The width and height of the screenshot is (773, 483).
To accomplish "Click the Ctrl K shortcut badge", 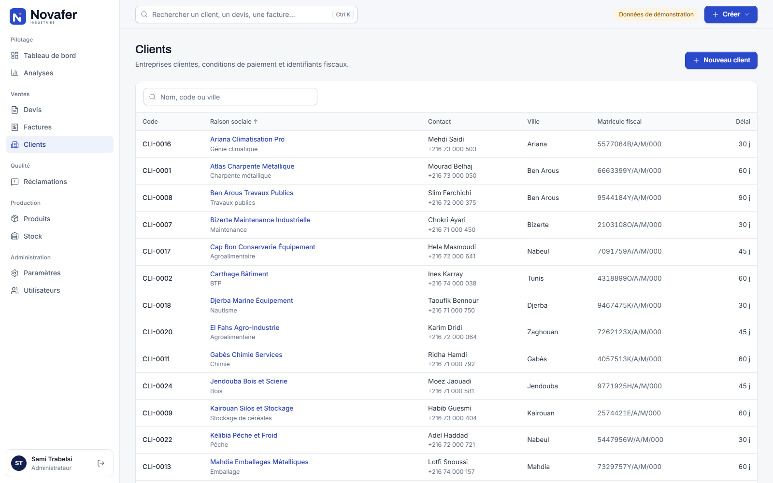I will 343,14.
